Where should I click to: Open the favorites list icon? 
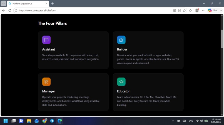pos(191,10)
